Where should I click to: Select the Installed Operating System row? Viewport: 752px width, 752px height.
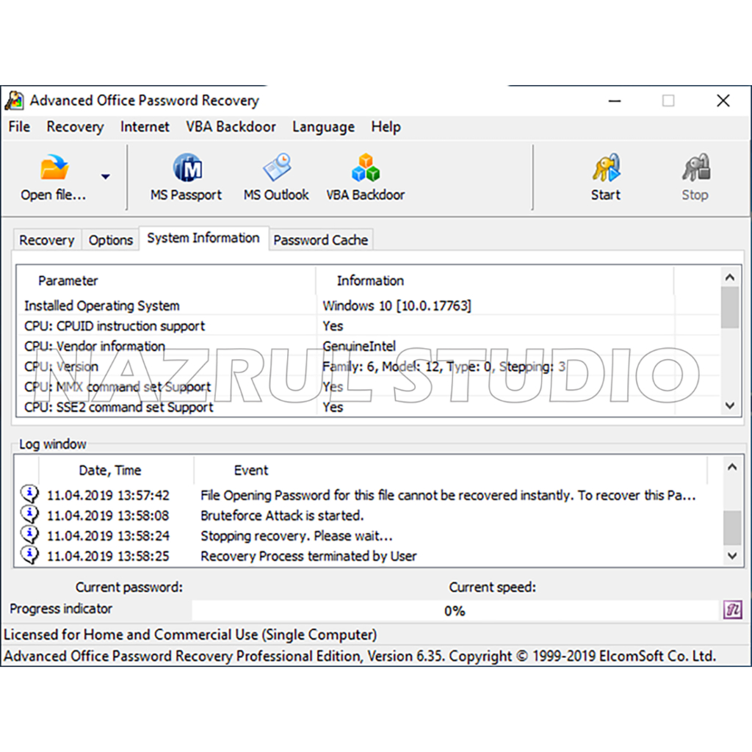(x=102, y=305)
